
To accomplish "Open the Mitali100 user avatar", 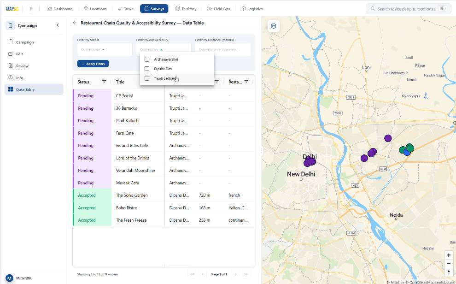I will tap(10, 278).
